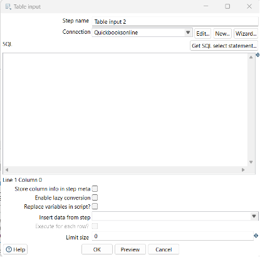Click variable diamond icon beside Limit size
This screenshot has height=257, width=260.
(x=256, y=236)
